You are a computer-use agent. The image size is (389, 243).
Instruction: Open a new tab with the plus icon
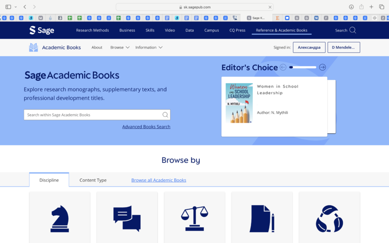tap(371, 7)
